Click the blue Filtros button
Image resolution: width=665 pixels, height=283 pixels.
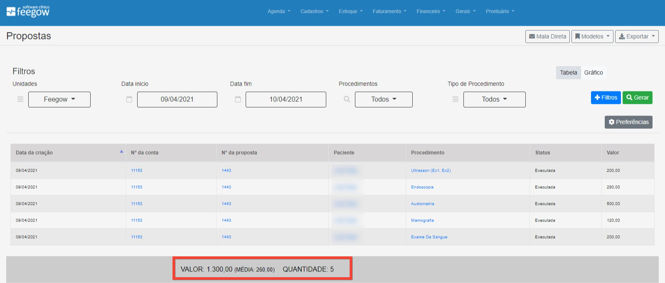click(x=606, y=98)
